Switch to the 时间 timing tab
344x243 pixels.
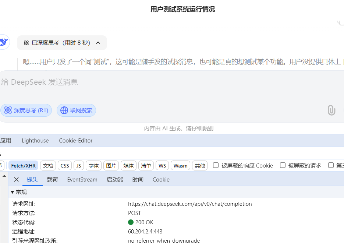pos(138,180)
